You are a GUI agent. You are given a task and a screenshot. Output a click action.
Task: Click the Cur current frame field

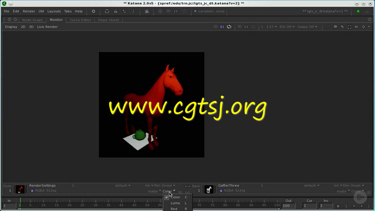pyautogui.click(x=309, y=206)
